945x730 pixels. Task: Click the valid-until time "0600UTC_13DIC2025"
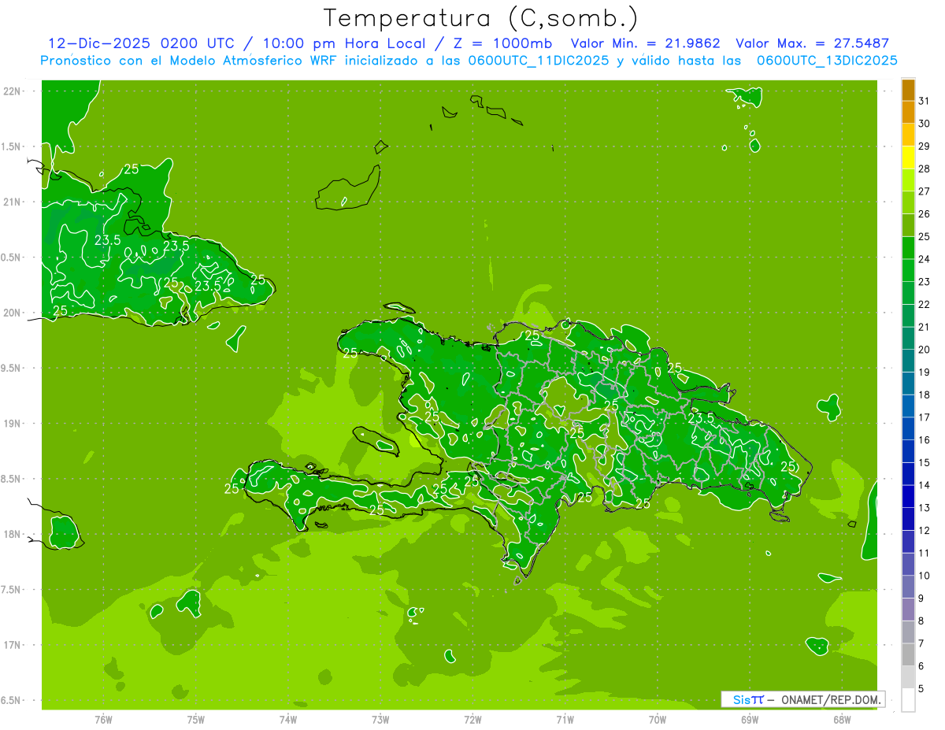(827, 61)
